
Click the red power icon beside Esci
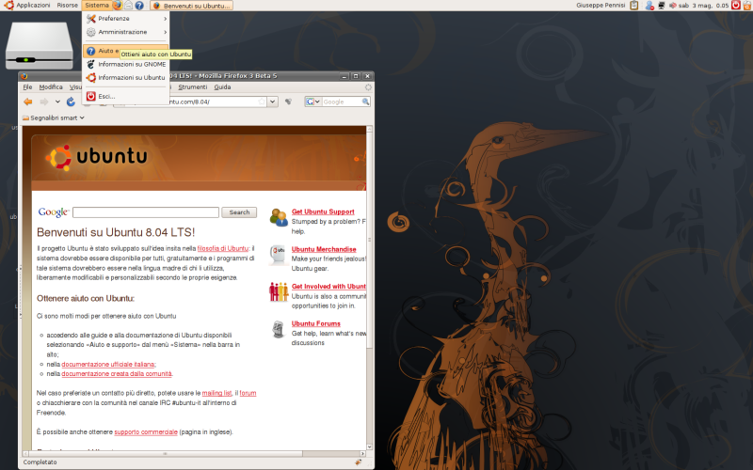[x=90, y=97]
